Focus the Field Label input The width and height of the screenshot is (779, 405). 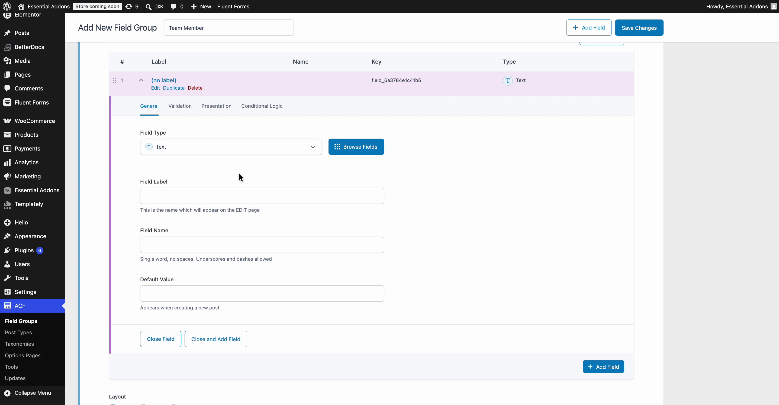(262, 196)
